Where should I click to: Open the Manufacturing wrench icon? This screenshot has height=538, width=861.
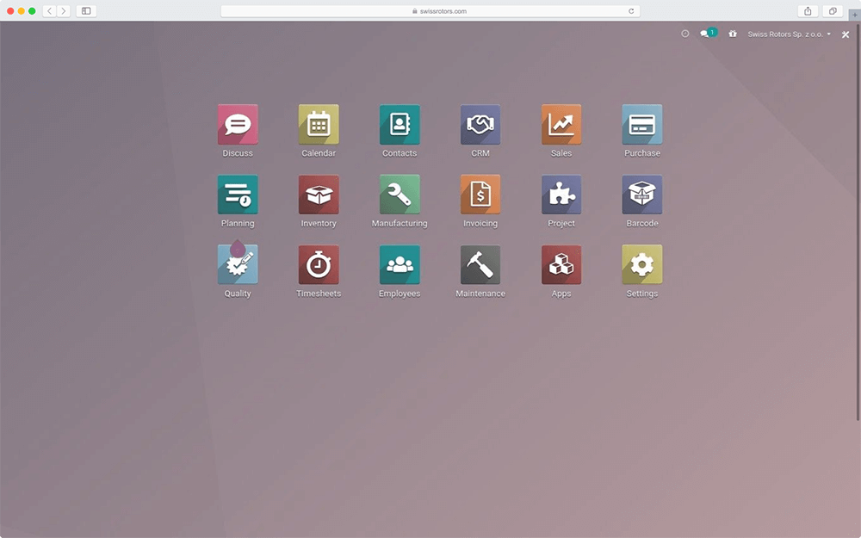coord(400,195)
